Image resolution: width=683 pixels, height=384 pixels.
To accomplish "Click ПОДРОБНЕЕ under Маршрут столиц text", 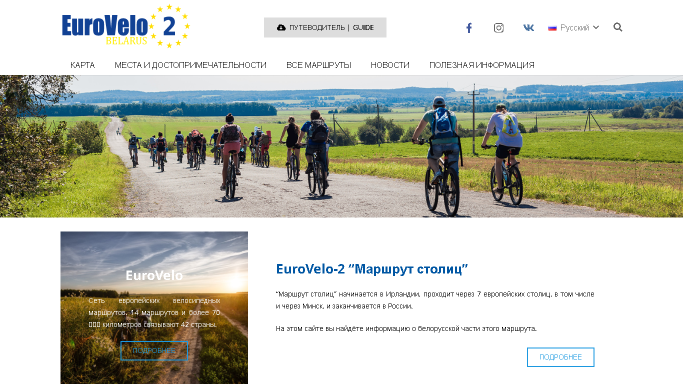I will click(x=560, y=357).
